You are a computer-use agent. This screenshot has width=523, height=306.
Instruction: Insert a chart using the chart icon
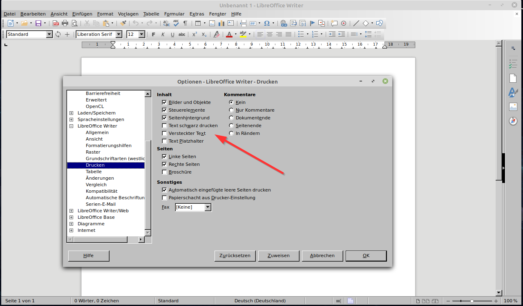[x=221, y=23]
